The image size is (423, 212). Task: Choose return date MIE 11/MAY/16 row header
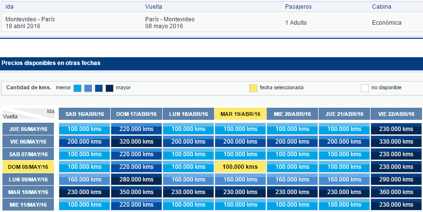tap(28, 205)
